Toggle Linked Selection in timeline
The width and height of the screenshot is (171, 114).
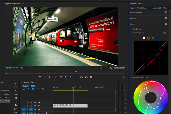[x=33, y=89]
